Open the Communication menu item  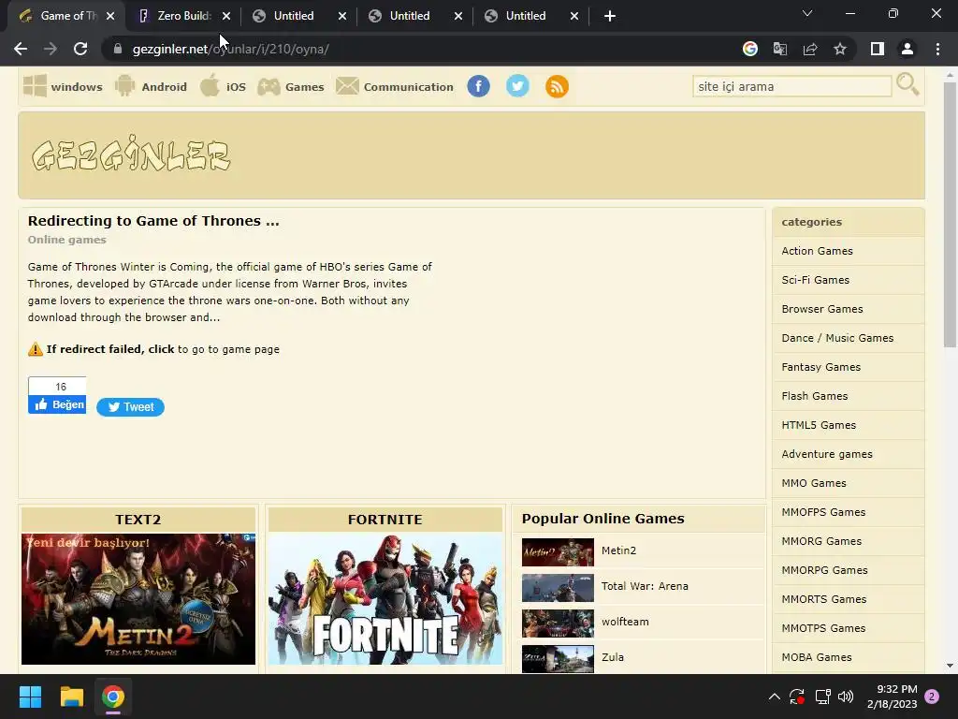pyautogui.click(x=395, y=86)
